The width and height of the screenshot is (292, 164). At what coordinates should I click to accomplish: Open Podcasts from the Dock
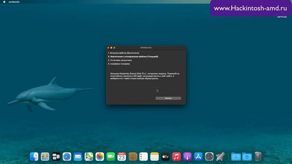(x=188, y=157)
